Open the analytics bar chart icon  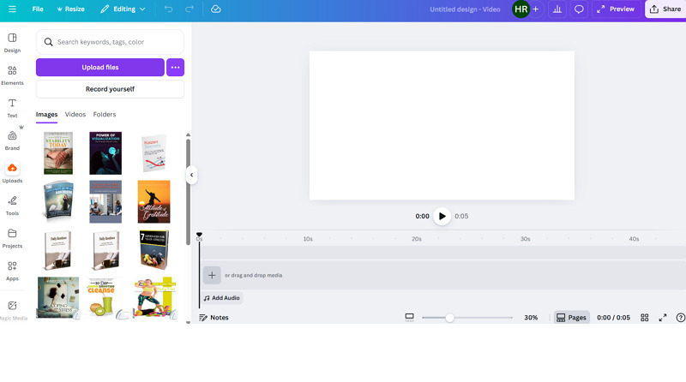[557, 9]
